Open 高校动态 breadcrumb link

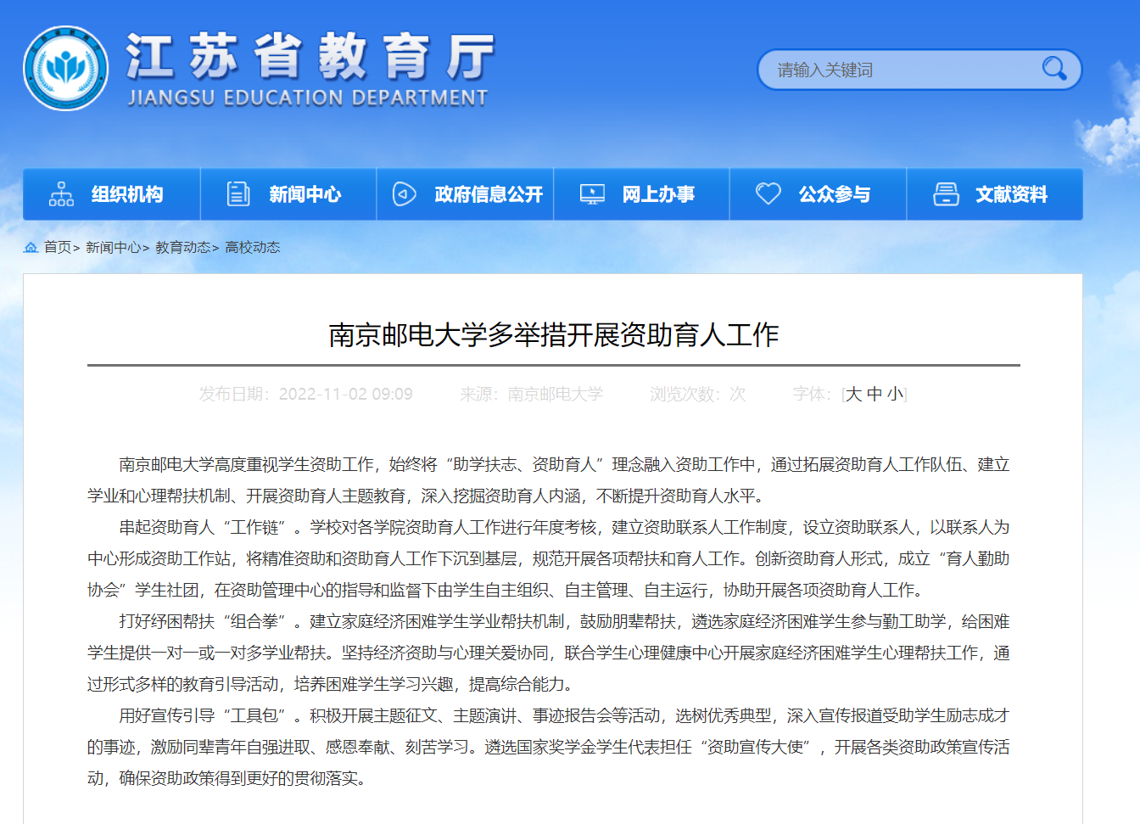[x=252, y=247]
